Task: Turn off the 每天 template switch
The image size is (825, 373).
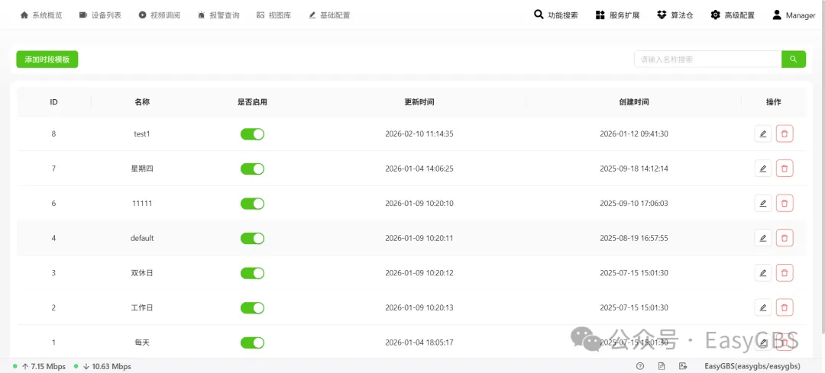Action: pyautogui.click(x=253, y=342)
